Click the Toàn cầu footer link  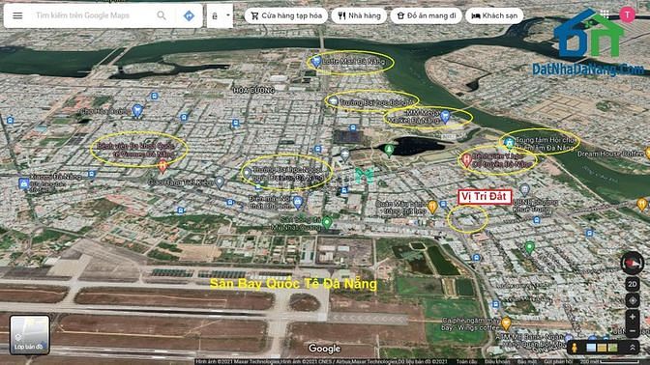click(x=466, y=362)
